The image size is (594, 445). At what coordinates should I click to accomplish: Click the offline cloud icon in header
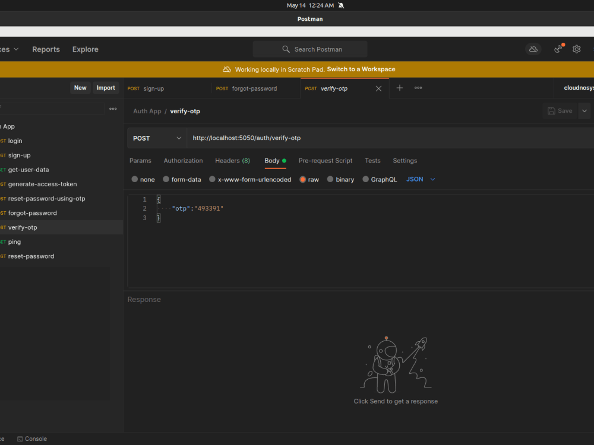533,49
